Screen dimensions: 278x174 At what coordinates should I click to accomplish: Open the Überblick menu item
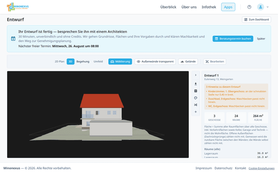(168, 7)
